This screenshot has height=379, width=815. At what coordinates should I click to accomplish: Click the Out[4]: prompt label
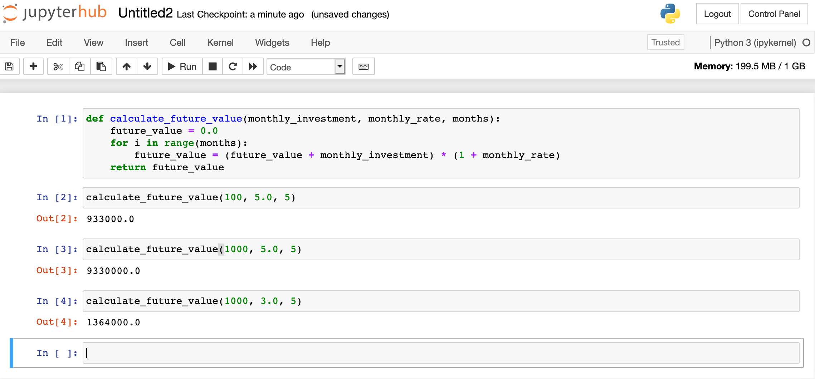57,322
